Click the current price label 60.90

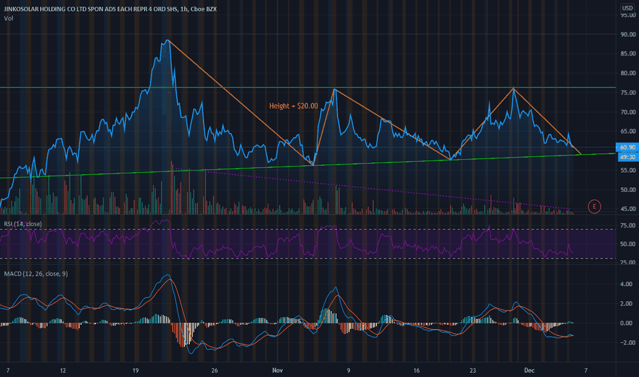[627, 147]
